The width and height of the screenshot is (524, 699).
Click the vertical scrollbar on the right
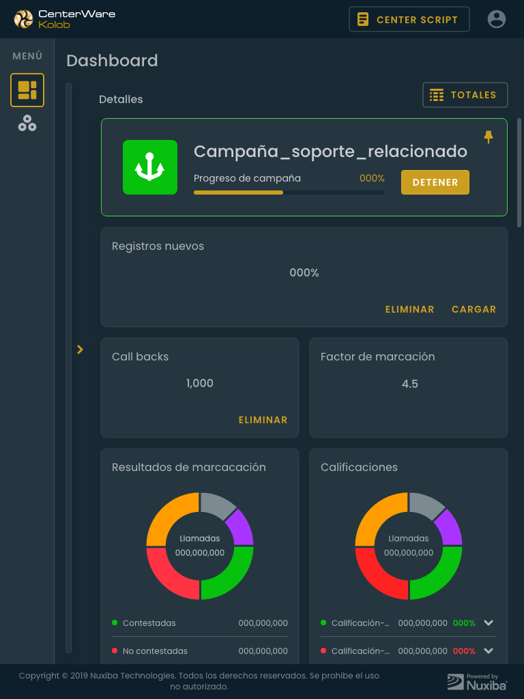pyautogui.click(x=519, y=173)
